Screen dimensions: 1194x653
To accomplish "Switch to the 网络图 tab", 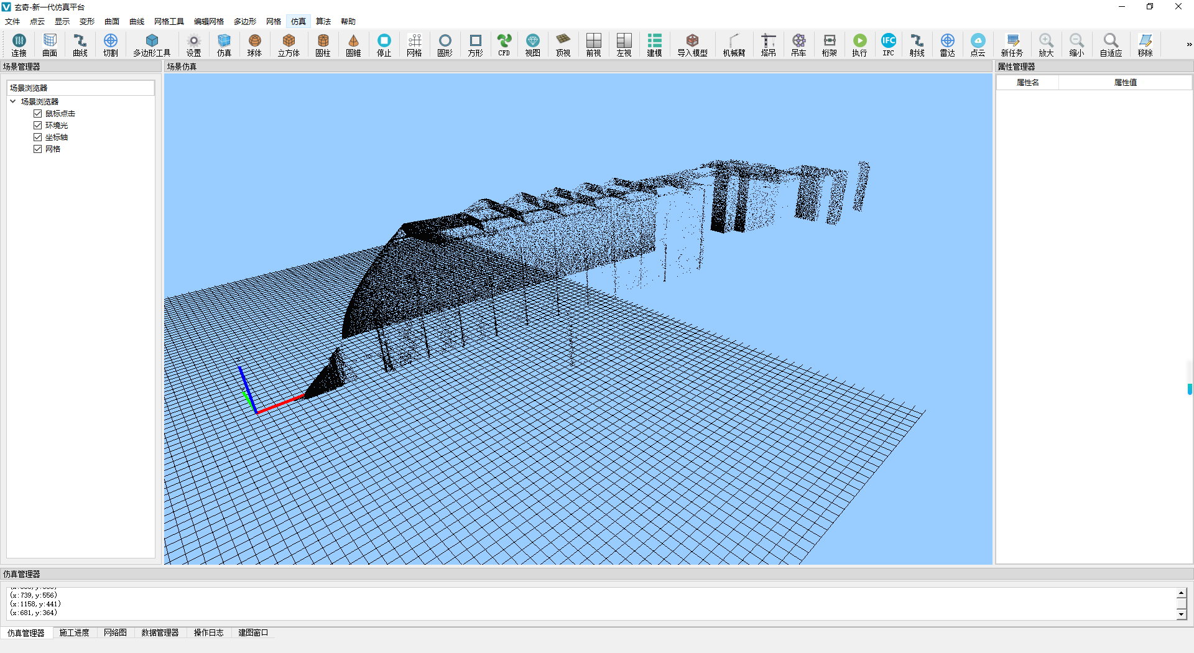I will click(116, 633).
